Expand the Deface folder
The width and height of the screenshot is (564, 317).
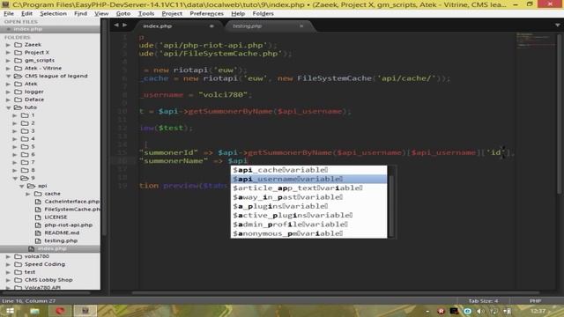tap(8, 100)
